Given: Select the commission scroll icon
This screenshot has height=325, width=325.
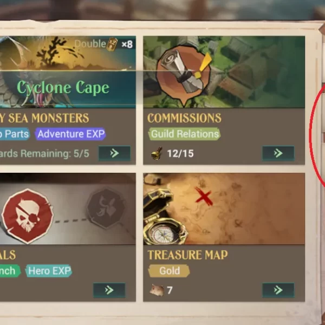Looking at the screenshot, I should click(x=183, y=73).
